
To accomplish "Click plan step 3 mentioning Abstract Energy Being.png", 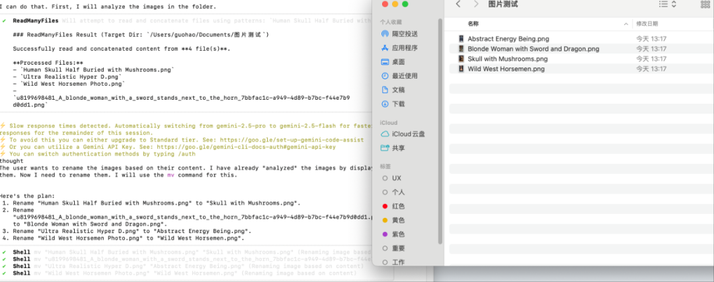I will (x=126, y=231).
